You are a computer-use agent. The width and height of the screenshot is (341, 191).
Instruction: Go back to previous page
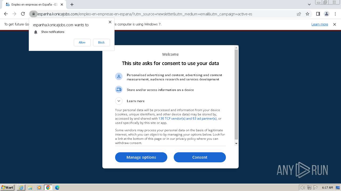click(x=6, y=14)
